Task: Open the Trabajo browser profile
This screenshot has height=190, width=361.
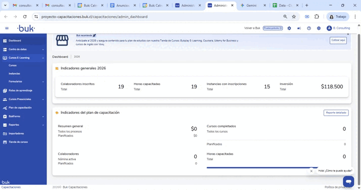Action: pyautogui.click(x=338, y=17)
